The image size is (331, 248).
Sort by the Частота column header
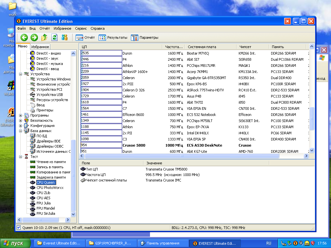(174, 47)
